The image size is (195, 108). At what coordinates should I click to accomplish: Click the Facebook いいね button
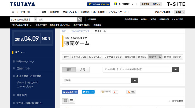point(70,92)
